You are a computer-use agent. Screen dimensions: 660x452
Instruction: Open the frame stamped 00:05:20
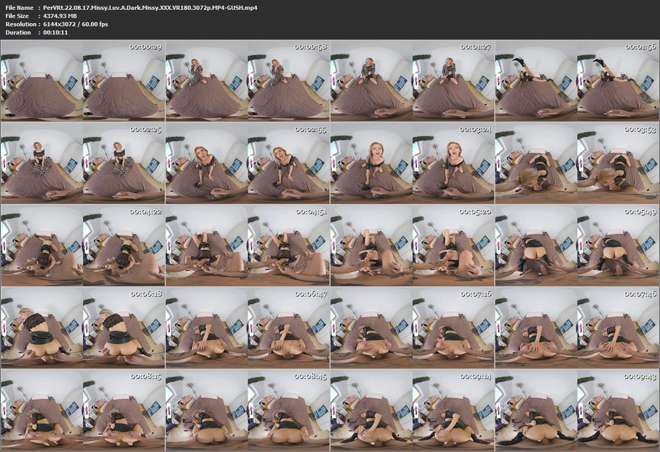click(413, 245)
